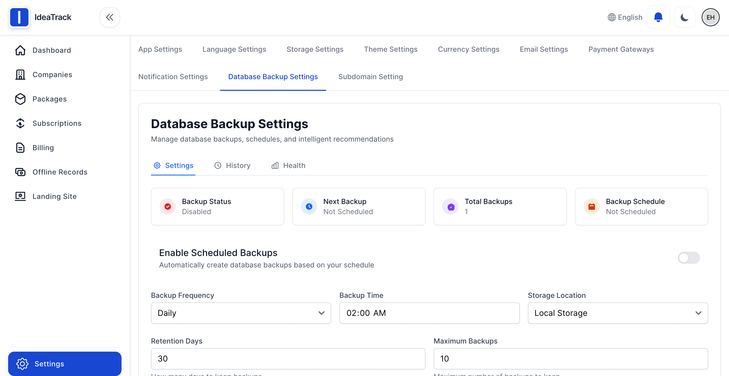Viewport: 729px width, 376px height.
Task: Open Payment Gateways settings
Action: (x=621, y=49)
